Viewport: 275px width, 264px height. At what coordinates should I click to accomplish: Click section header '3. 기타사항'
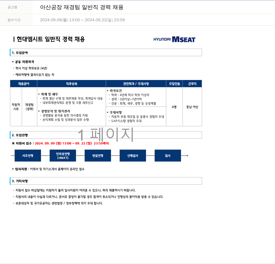pos(106,181)
